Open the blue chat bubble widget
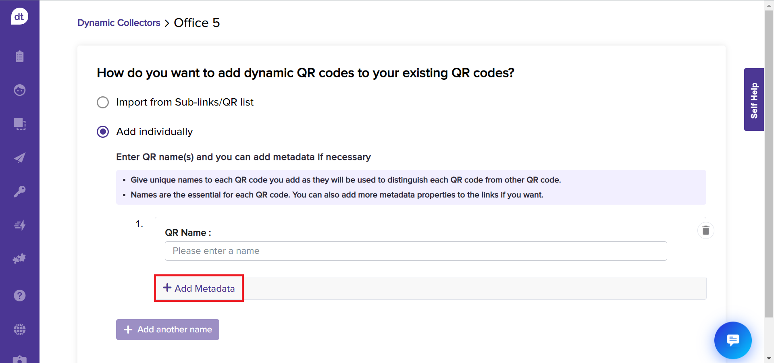The width and height of the screenshot is (774, 363). pos(732,340)
